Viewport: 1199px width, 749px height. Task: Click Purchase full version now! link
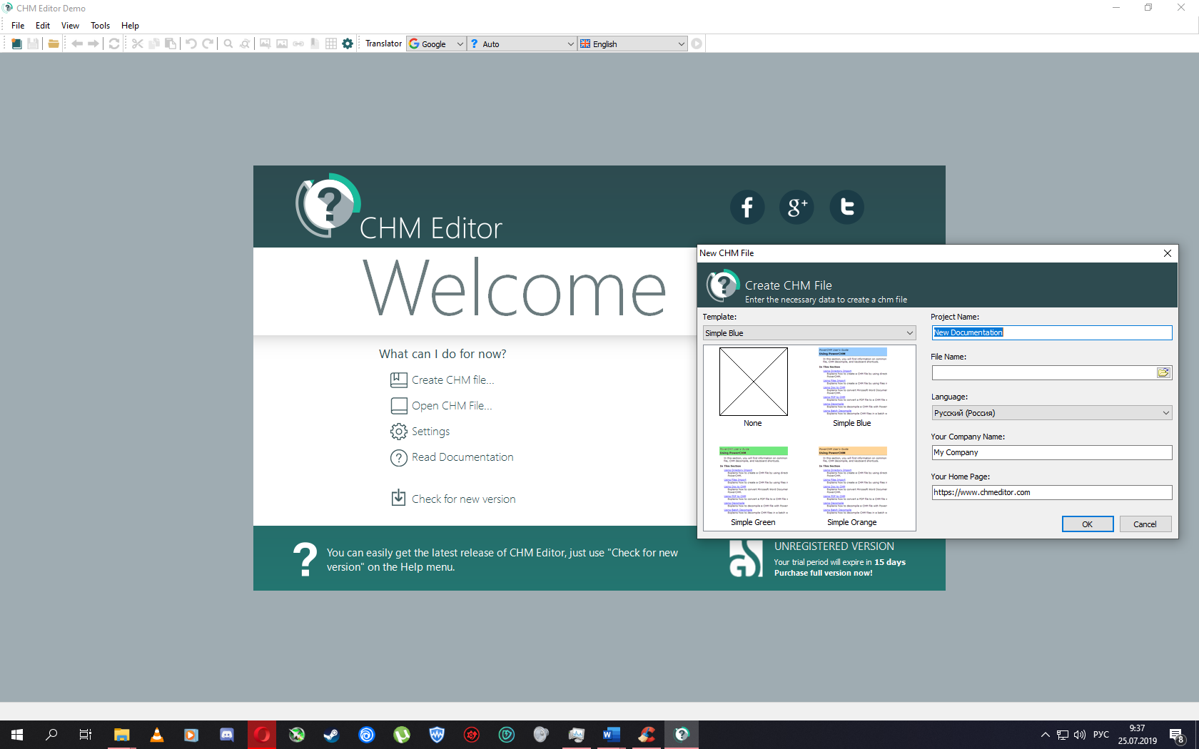823,573
